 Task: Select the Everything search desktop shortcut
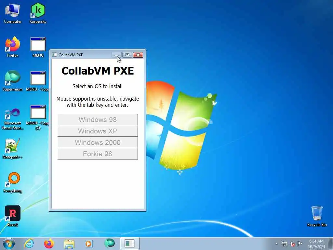point(13,182)
